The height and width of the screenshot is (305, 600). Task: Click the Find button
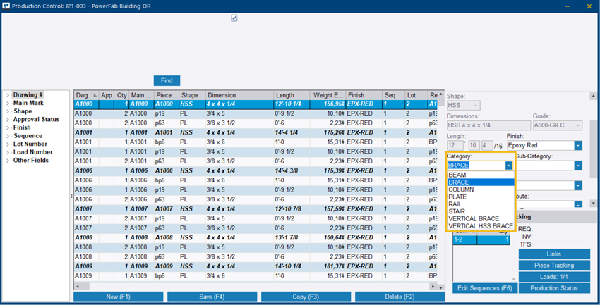click(x=167, y=81)
